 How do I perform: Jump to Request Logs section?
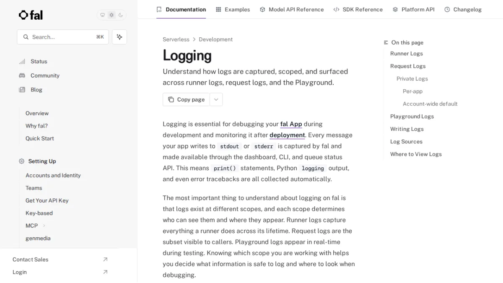click(x=408, y=66)
